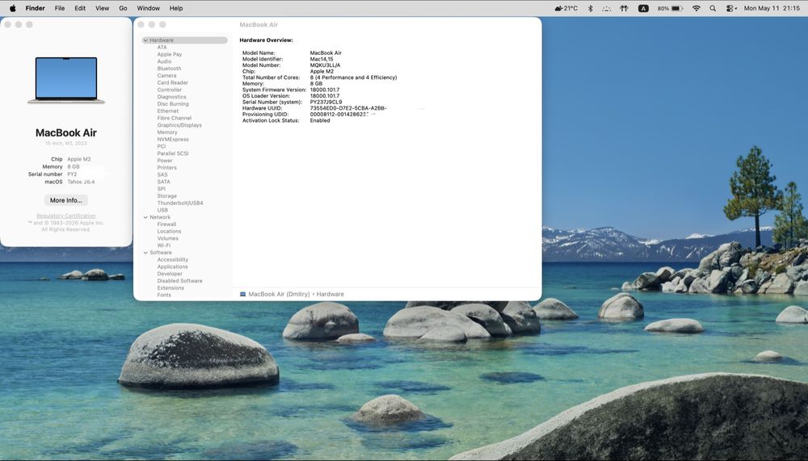808x461 pixels.
Task: Select Fonts under Software
Action: (164, 295)
